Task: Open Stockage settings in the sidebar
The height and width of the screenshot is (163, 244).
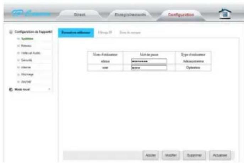Action: pos(27,74)
